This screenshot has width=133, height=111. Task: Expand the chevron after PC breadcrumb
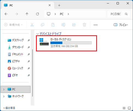pyautogui.click(x=68, y=14)
